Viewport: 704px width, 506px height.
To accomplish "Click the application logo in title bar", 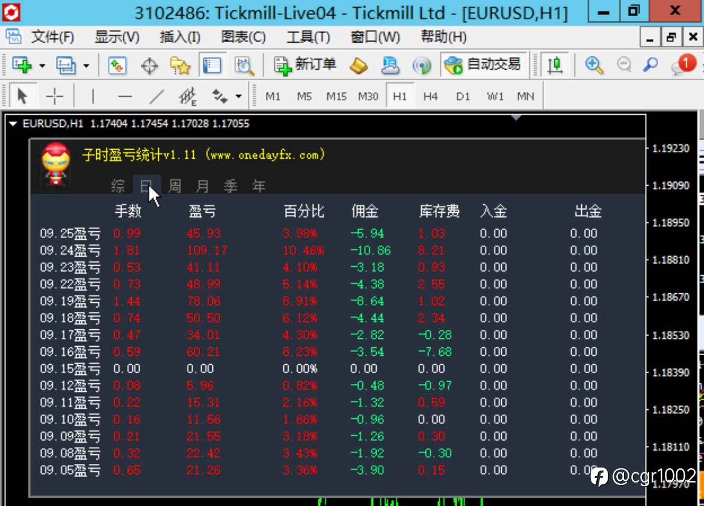I will click(x=11, y=12).
